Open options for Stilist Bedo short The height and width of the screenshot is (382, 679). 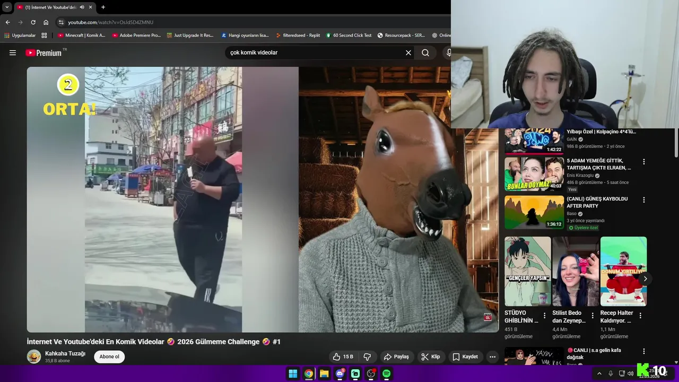pos(593,315)
